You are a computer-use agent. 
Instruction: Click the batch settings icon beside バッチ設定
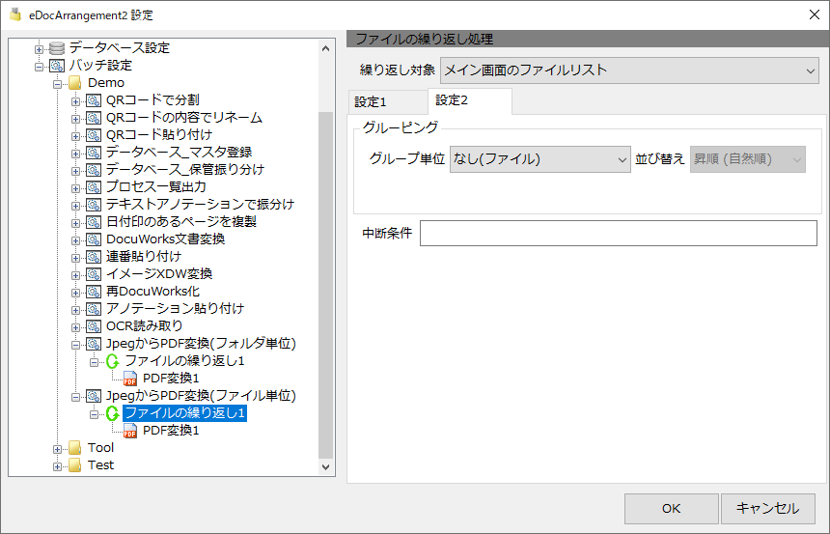pyautogui.click(x=57, y=66)
